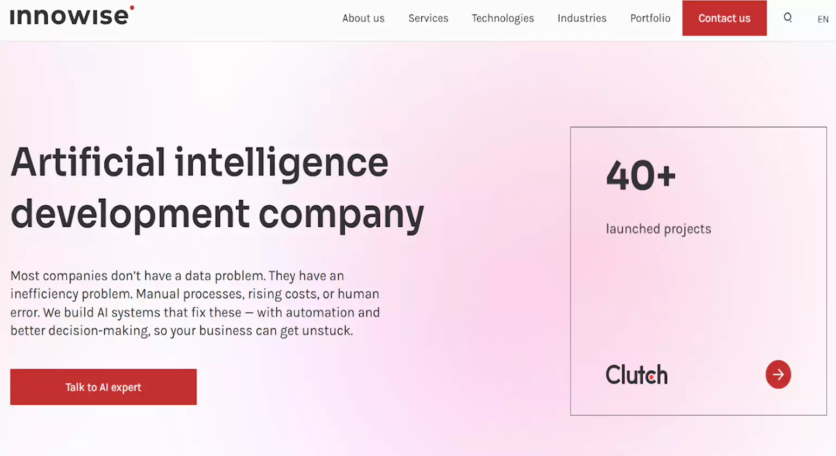Click the 'launched projects' label
Viewport: 836px width, 456px height.
(x=658, y=229)
